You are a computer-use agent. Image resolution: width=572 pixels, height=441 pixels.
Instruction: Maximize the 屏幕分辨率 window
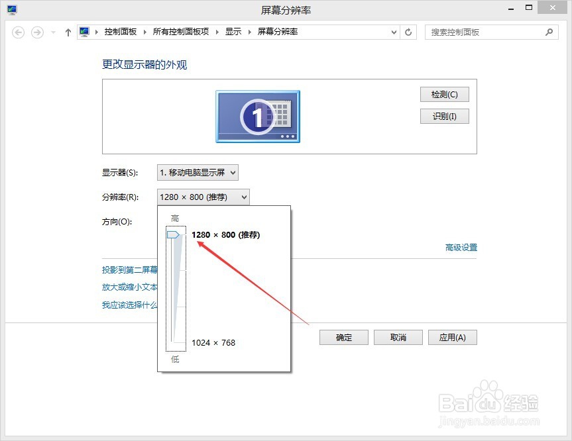coord(529,7)
